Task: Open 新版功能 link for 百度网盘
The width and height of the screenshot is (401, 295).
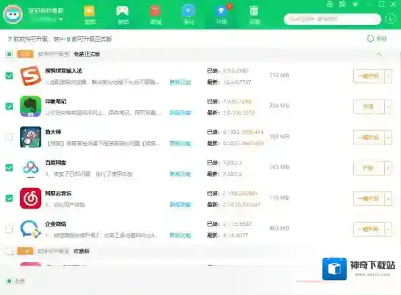Action: [x=180, y=174]
